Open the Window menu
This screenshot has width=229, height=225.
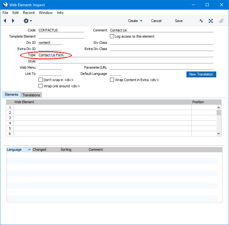pyautogui.click(x=46, y=13)
